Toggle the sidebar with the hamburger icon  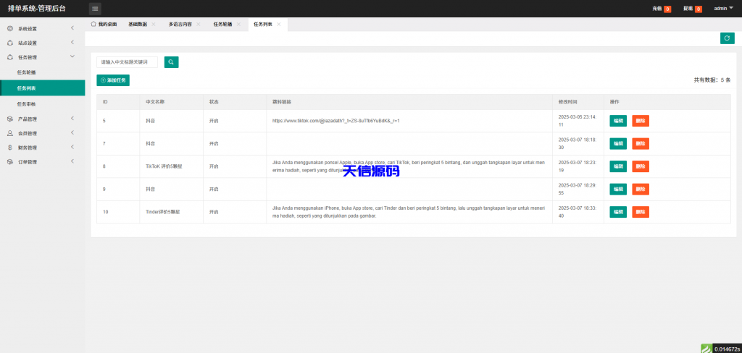[95, 9]
